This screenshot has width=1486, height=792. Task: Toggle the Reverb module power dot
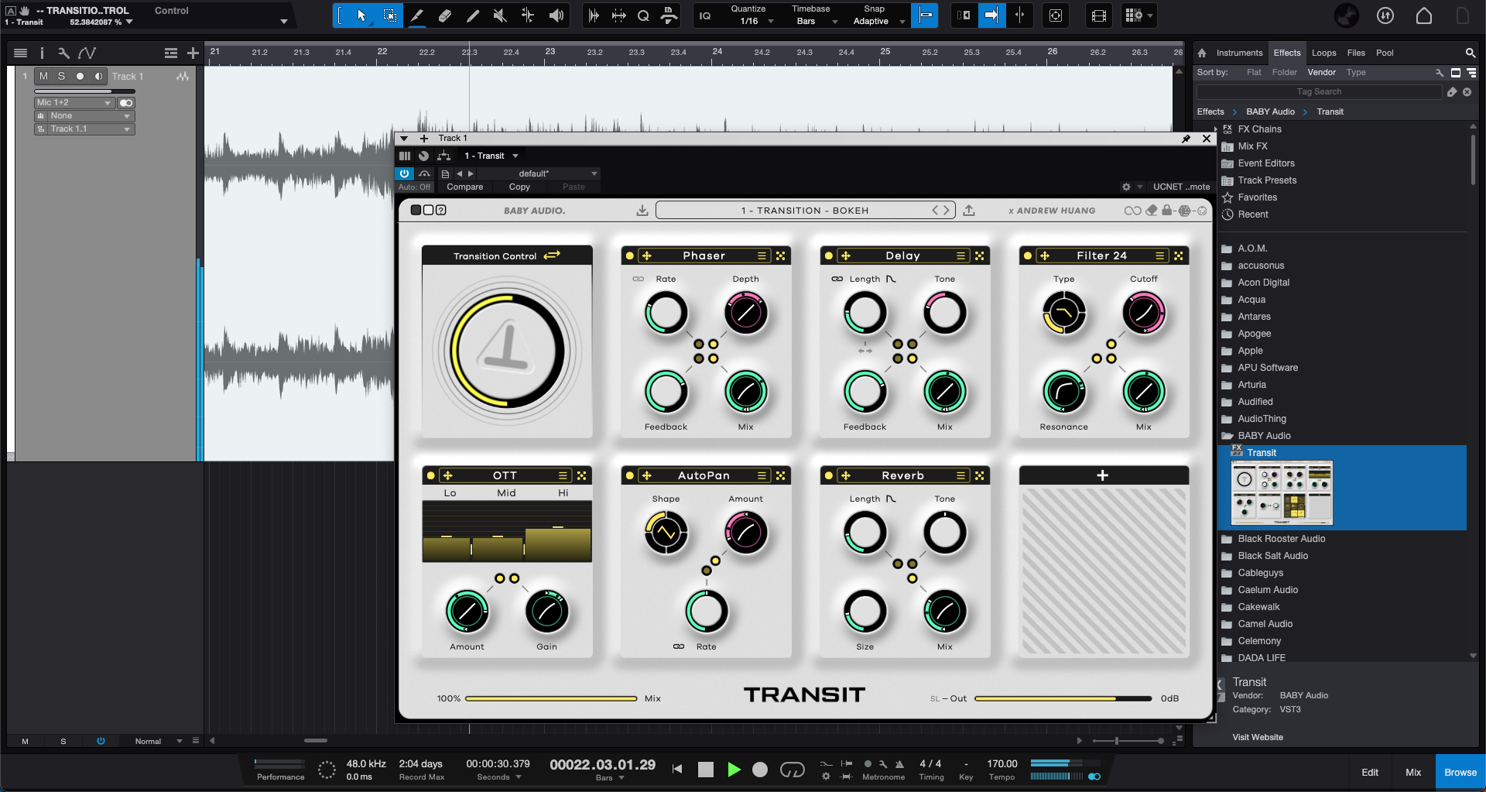(829, 475)
